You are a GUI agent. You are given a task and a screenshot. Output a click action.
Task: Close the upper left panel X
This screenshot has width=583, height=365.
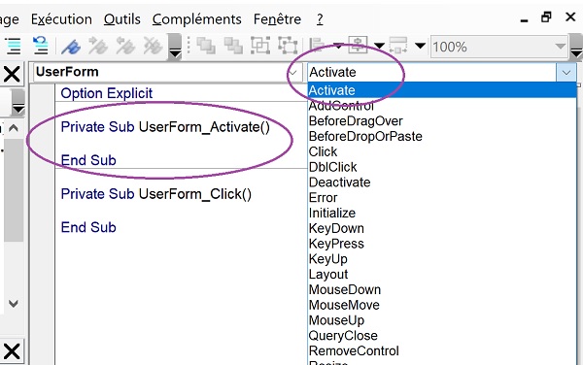pyautogui.click(x=12, y=74)
